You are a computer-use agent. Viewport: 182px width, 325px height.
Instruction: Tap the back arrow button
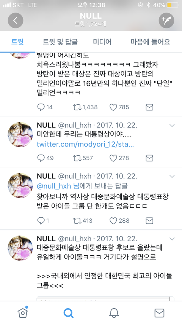click(16, 20)
